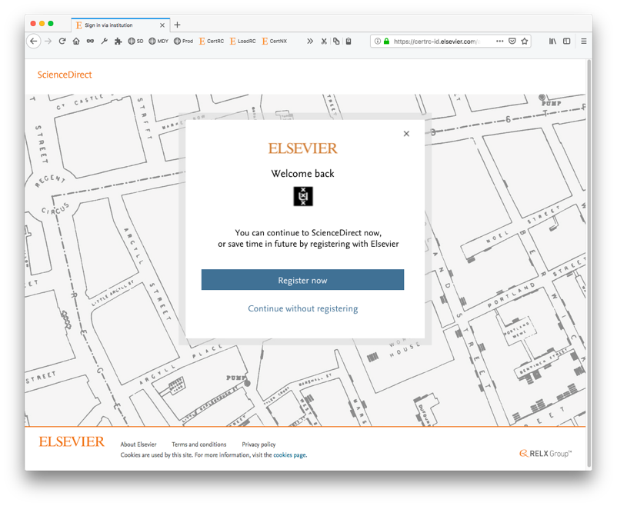Bookmark this page with star icon
This screenshot has width=617, height=506.
point(525,41)
